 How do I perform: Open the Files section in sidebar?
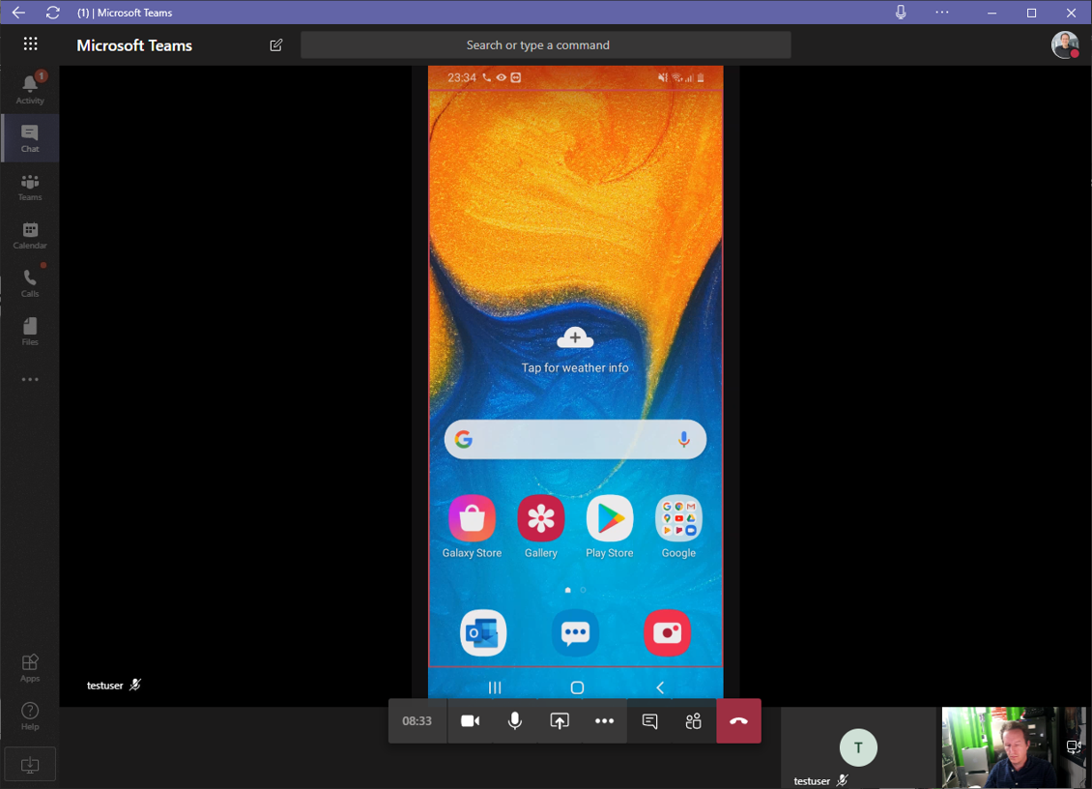(30, 331)
